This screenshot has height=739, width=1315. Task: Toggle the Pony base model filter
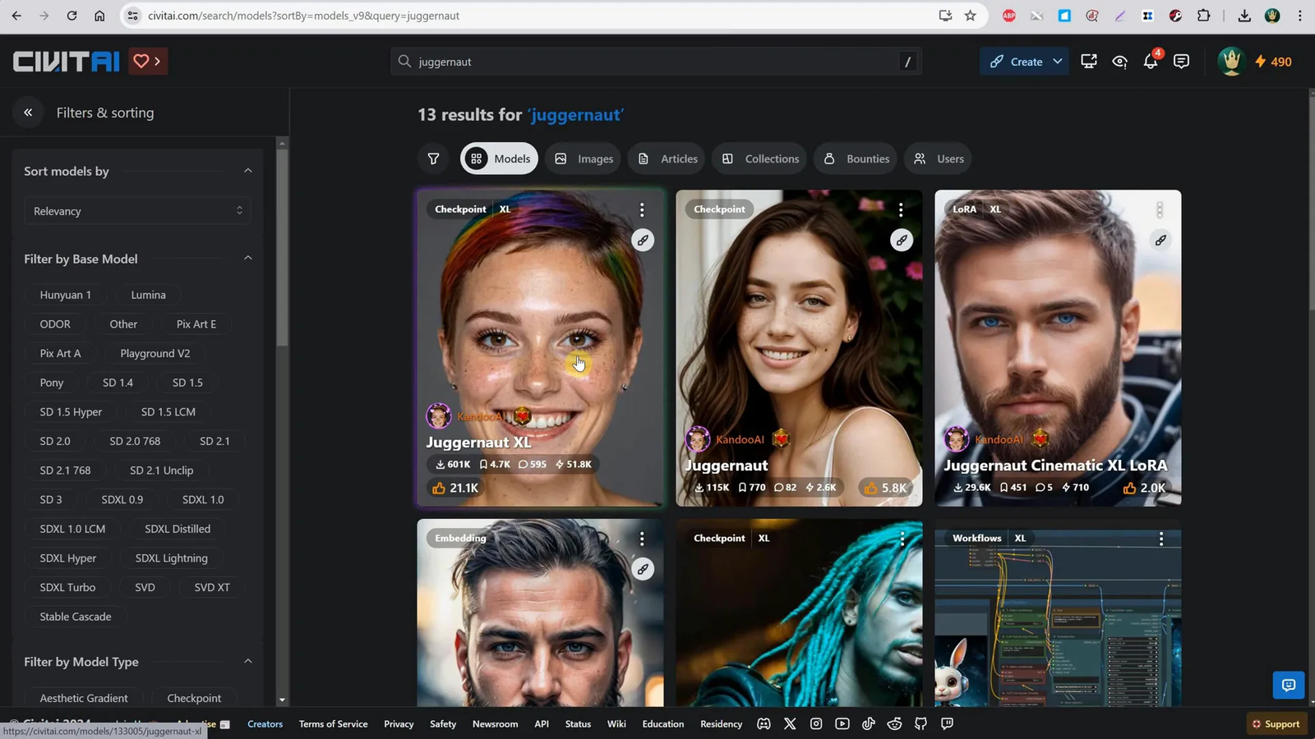tap(52, 383)
